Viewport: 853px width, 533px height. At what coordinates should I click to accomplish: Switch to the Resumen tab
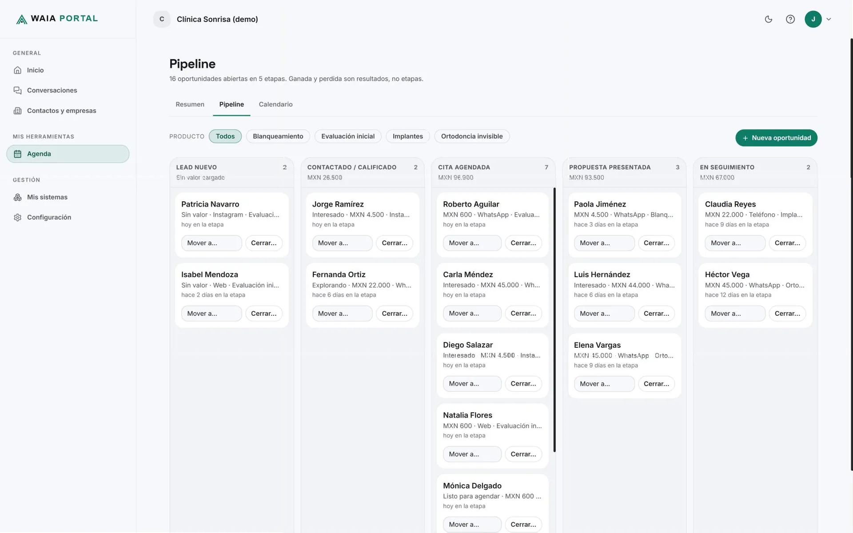pyautogui.click(x=190, y=104)
